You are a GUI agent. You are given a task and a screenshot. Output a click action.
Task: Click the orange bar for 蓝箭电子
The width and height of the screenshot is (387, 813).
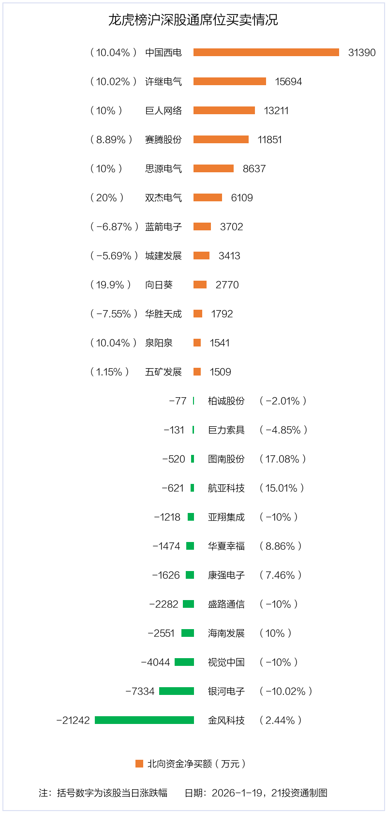pyautogui.click(x=202, y=226)
